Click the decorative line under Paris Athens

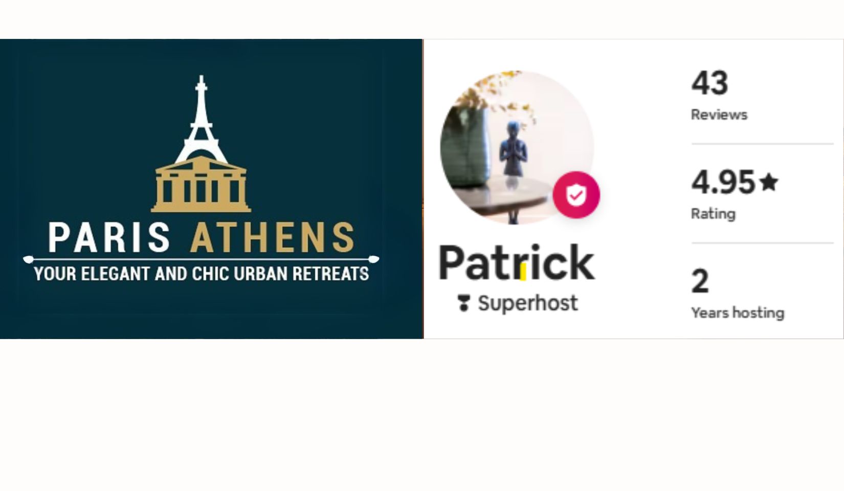tap(201, 259)
